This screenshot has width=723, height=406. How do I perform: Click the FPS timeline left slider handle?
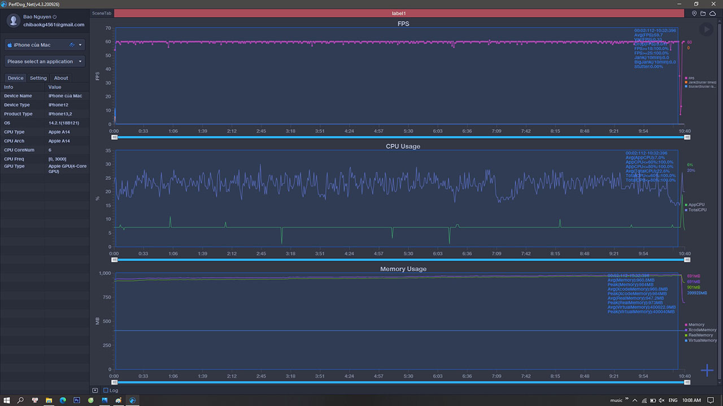115,137
